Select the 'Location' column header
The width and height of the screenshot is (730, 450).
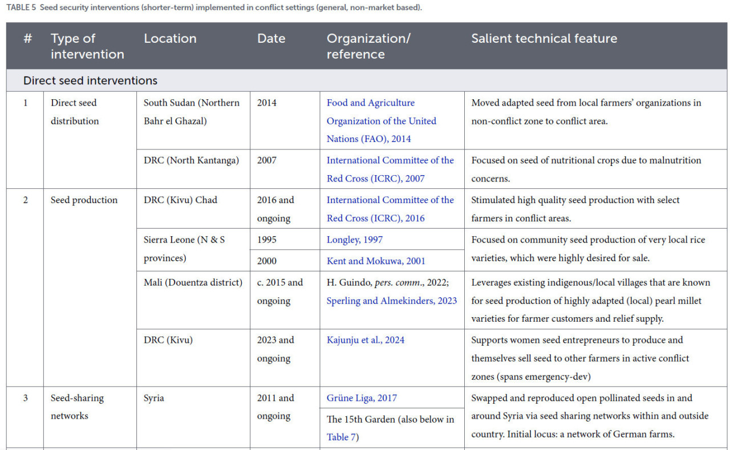click(170, 39)
